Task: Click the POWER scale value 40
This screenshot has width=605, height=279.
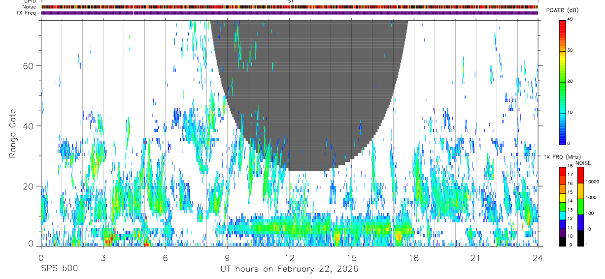Action: click(570, 20)
